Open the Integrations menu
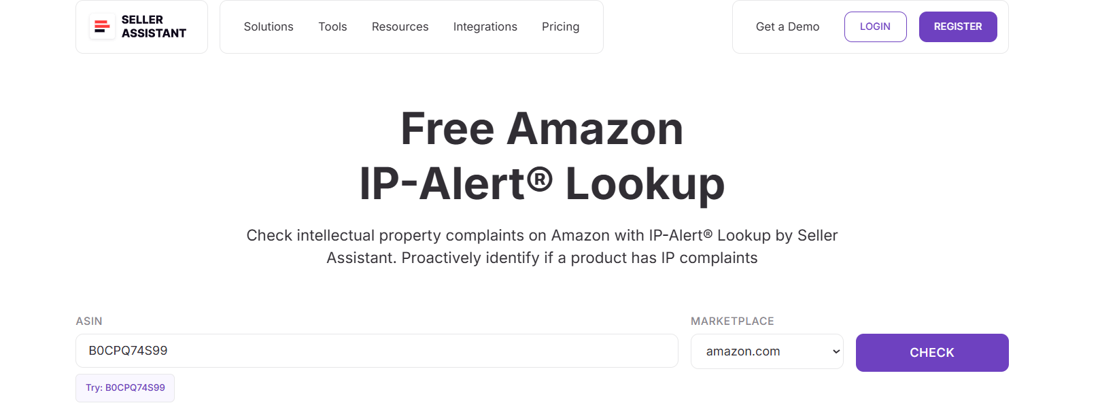The width and height of the screenshot is (1117, 418). pos(485,27)
